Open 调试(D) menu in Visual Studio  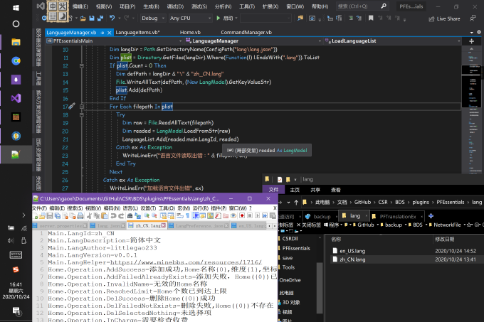click(x=175, y=6)
